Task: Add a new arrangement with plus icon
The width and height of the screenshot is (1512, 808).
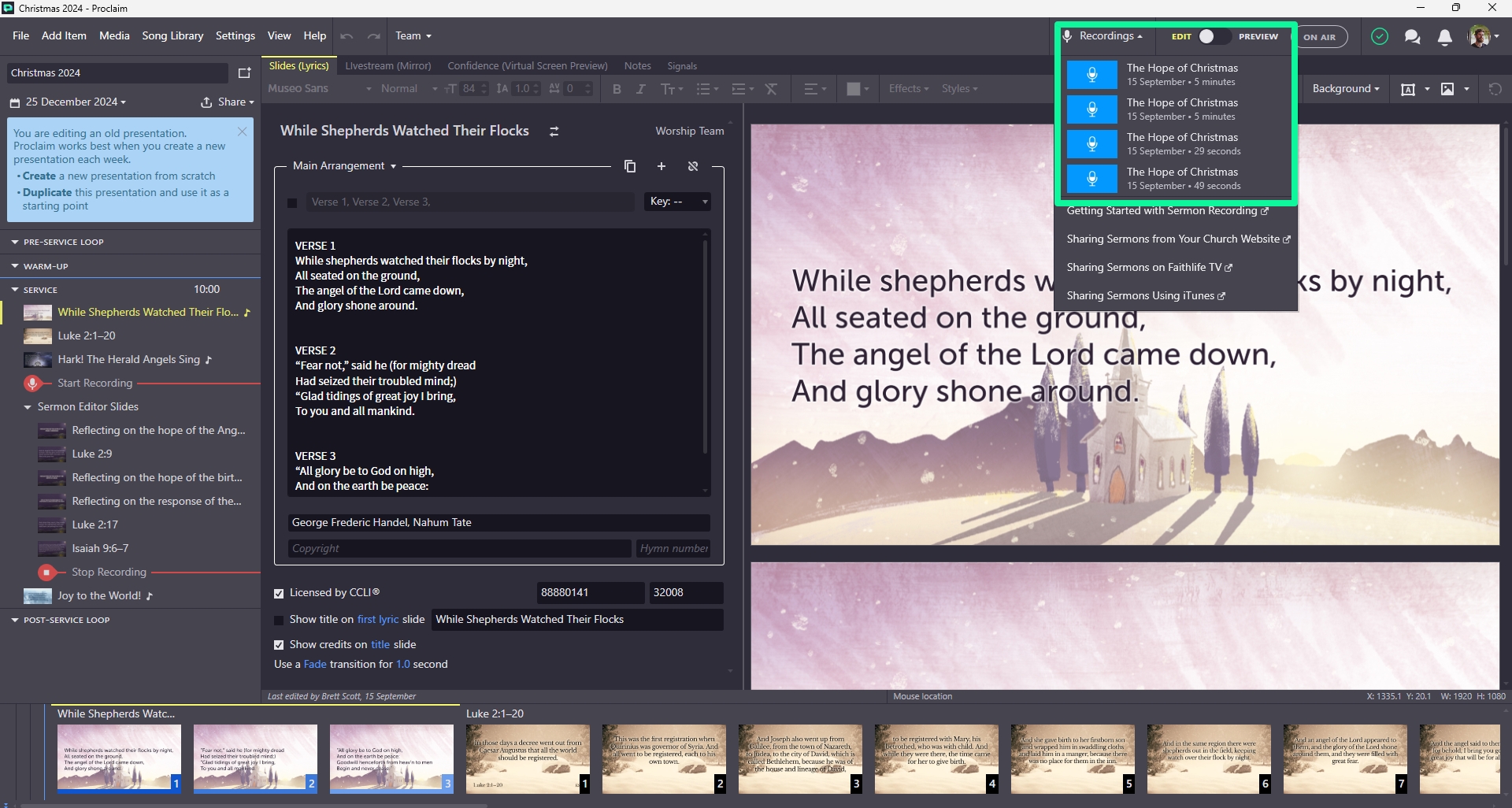Action: click(x=661, y=166)
